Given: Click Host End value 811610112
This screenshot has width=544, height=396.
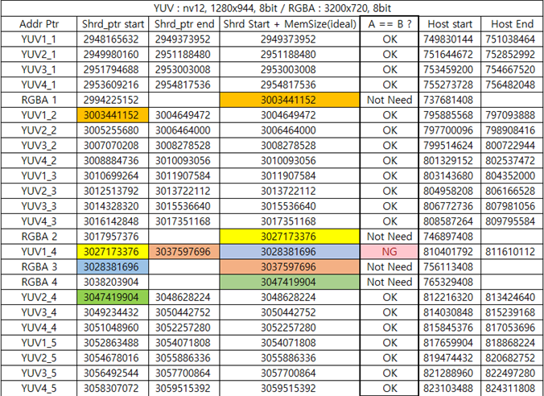Looking at the screenshot, I should 510,252.
